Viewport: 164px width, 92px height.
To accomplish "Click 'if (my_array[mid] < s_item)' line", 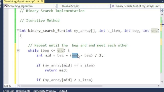I will coord(65,80).
